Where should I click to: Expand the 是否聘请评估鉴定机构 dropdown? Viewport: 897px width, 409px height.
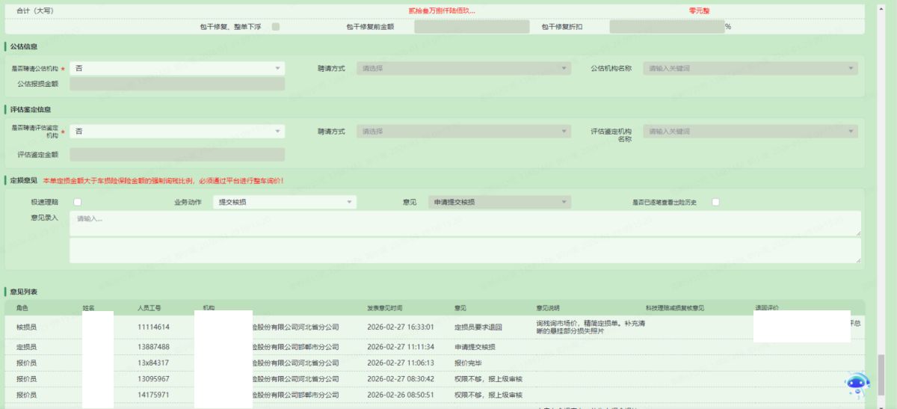point(177,132)
